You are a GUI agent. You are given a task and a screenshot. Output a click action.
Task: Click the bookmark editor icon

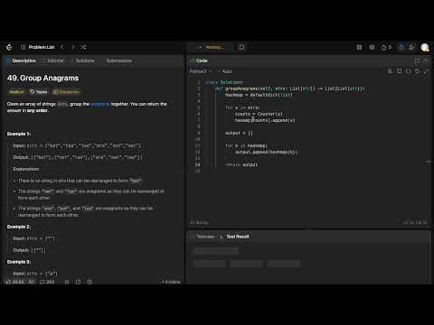coord(400,71)
